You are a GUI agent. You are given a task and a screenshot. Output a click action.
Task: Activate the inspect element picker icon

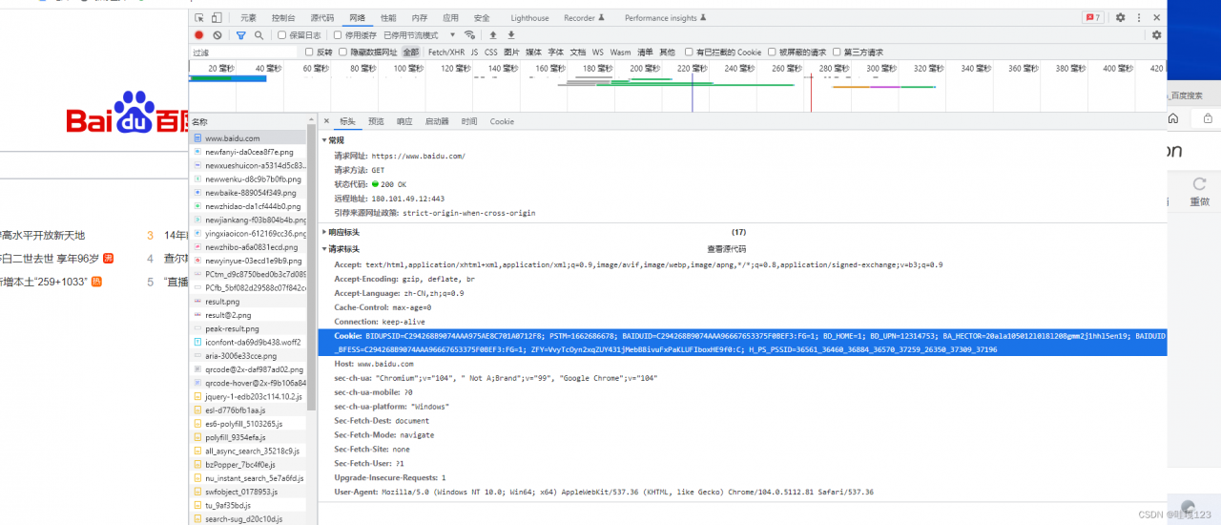(199, 18)
